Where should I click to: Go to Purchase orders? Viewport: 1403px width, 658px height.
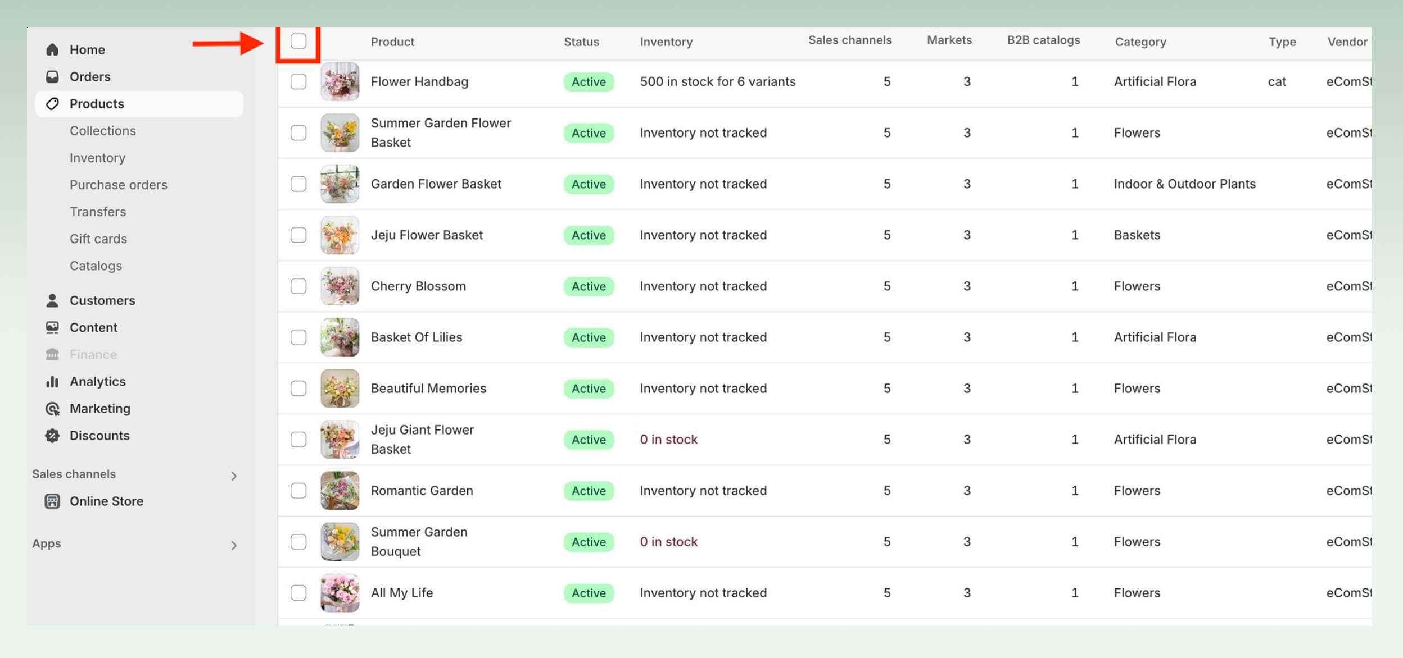point(119,185)
